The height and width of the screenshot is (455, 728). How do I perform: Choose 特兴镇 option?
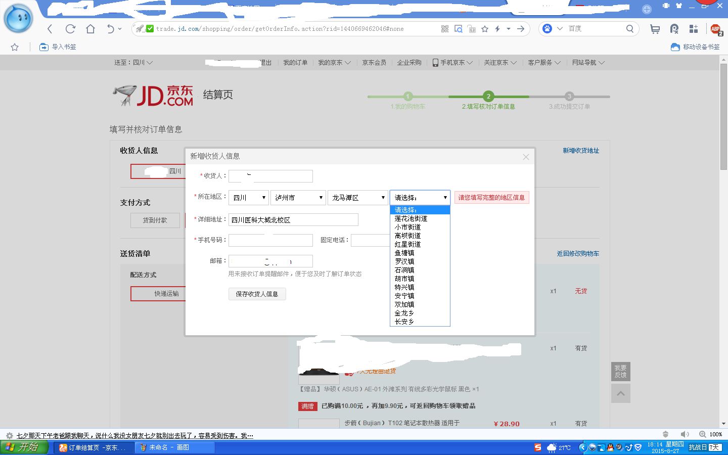click(x=420, y=287)
